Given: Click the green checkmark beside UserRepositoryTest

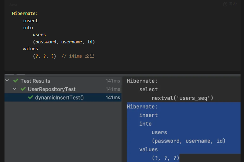Looking at the screenshot, I should (23, 89).
